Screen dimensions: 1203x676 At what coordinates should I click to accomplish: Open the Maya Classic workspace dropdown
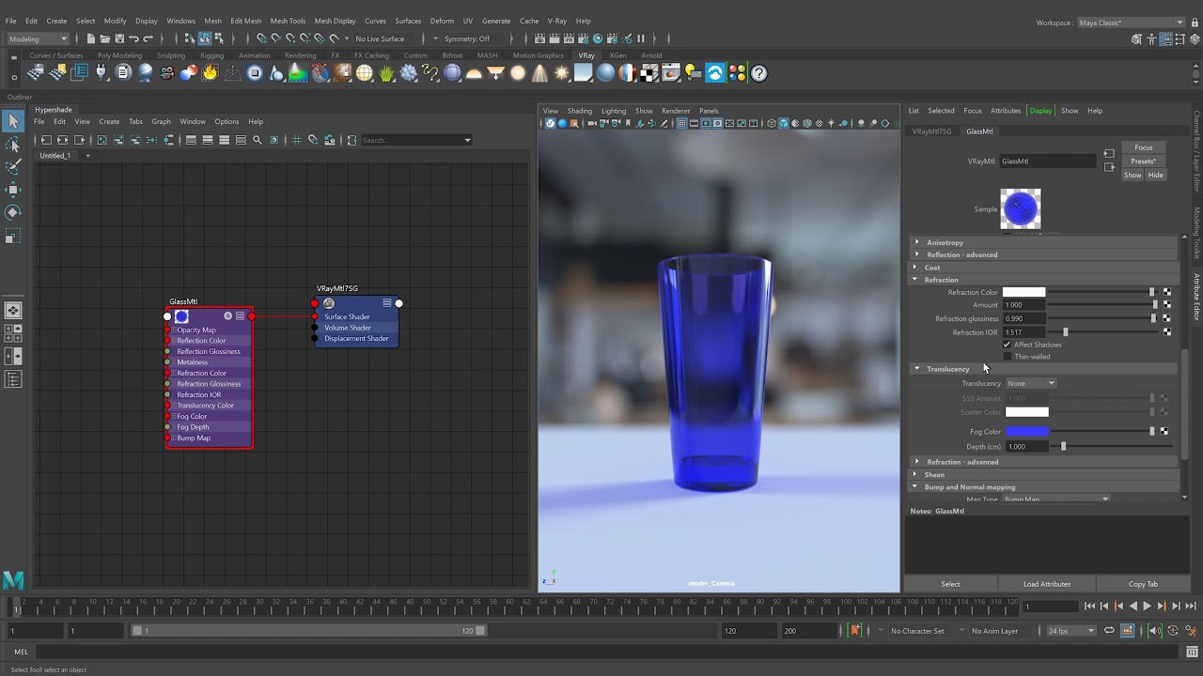click(1131, 22)
